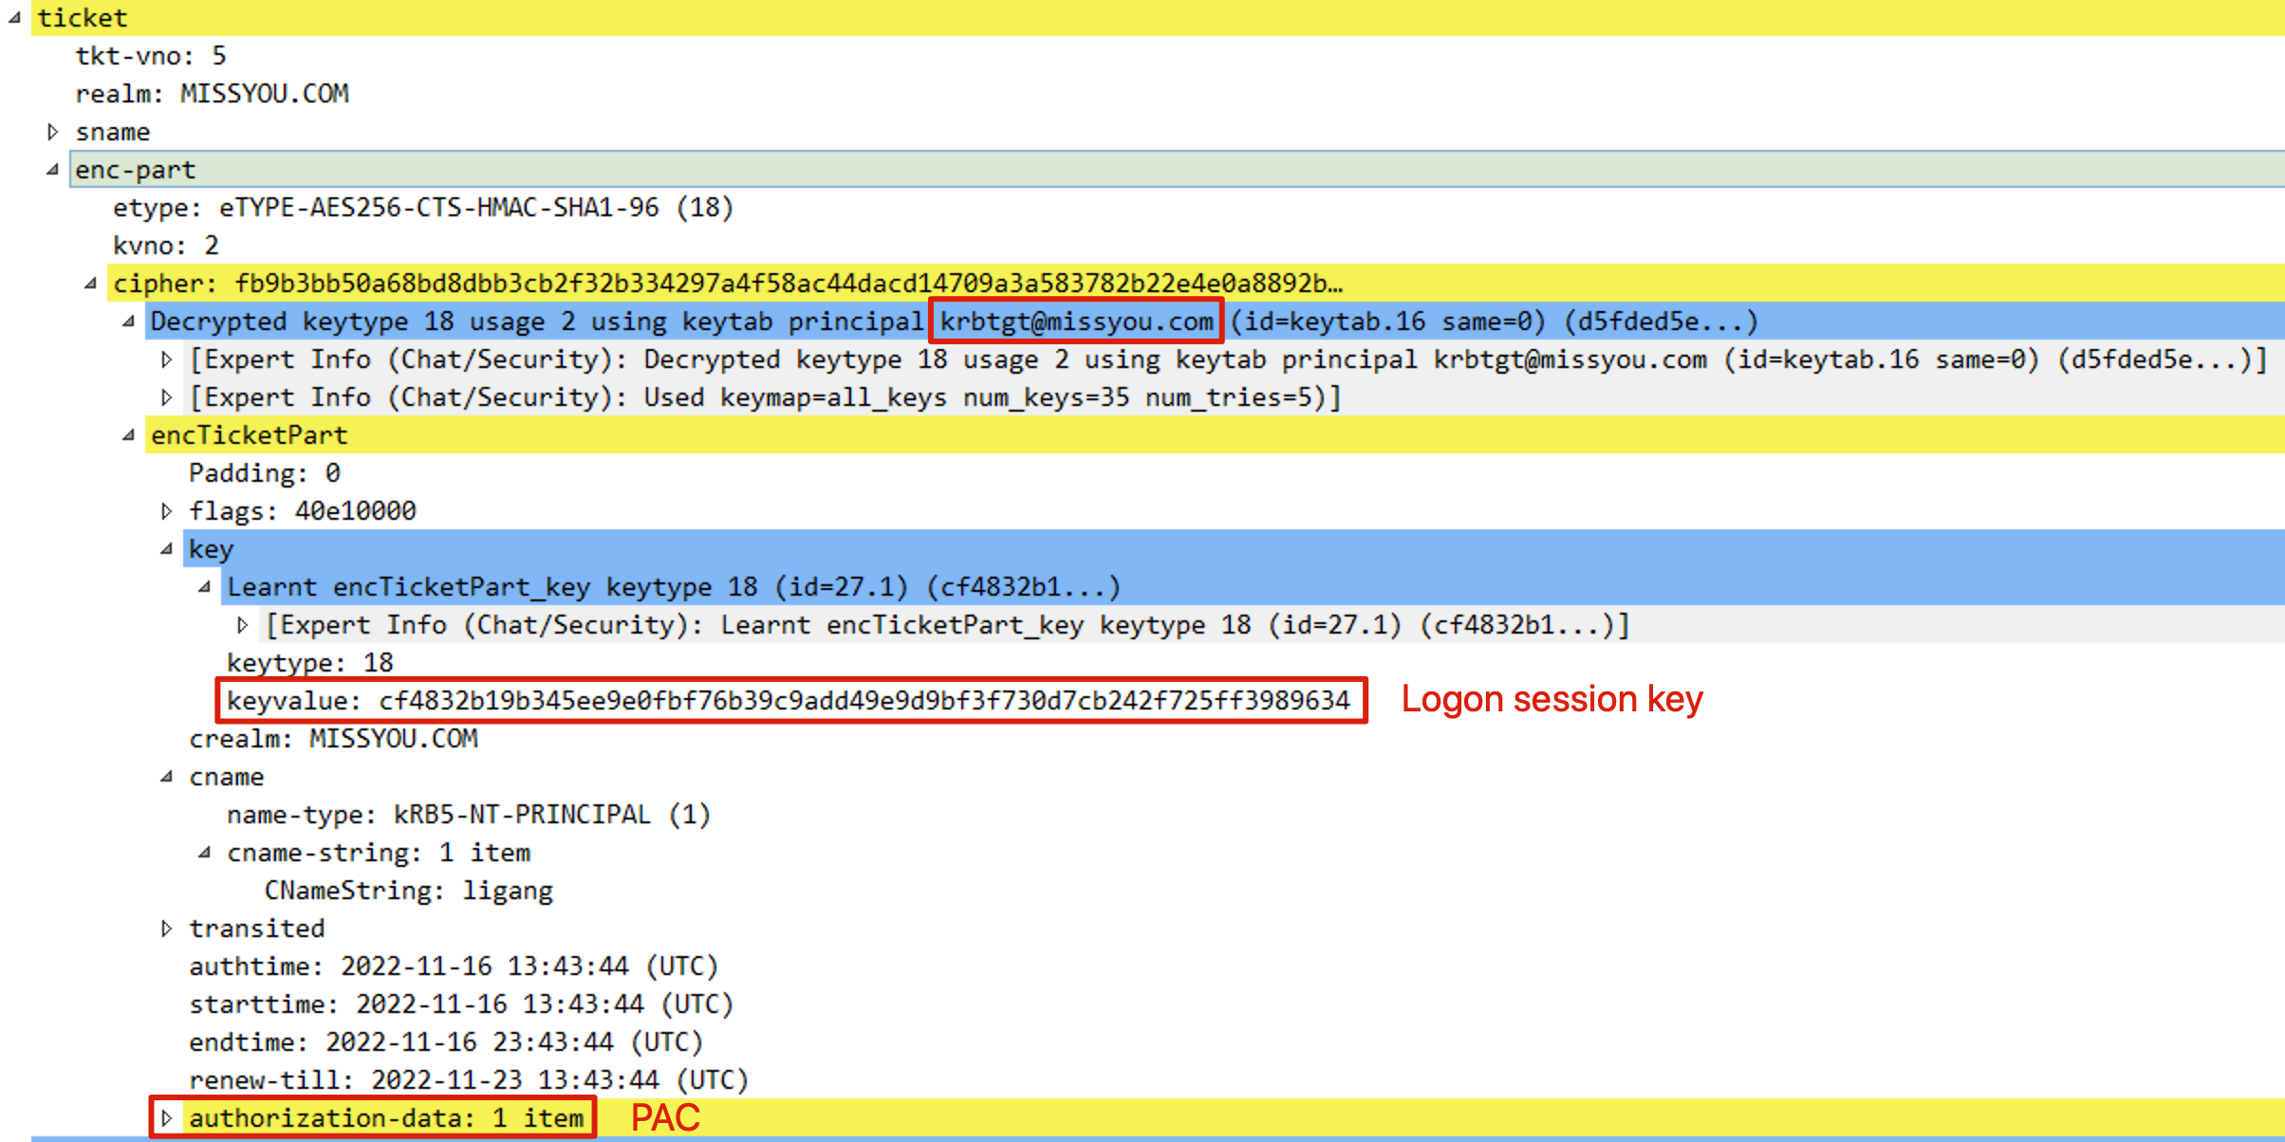Collapse Learnt encTicketPart_key node
This screenshot has width=2285, height=1142.
point(205,587)
